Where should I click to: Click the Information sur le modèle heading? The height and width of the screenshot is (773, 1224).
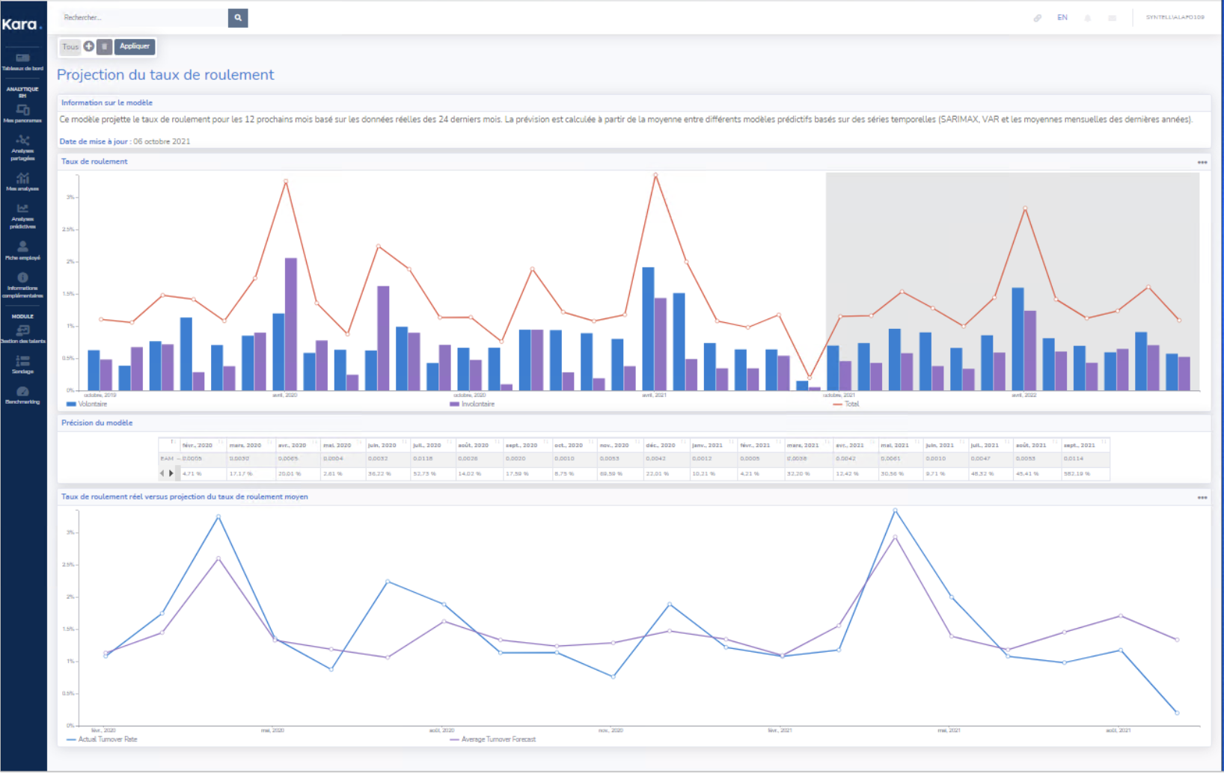click(x=107, y=103)
